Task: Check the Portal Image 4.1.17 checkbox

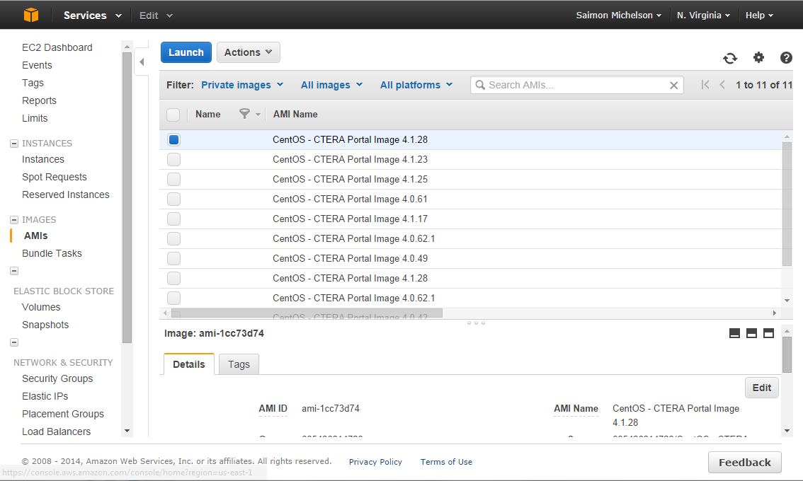Action: [173, 219]
